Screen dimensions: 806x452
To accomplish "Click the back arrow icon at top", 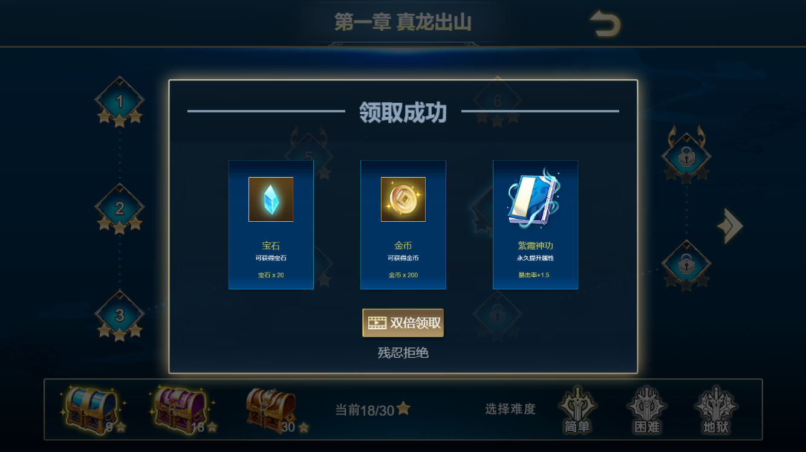I will [x=605, y=24].
